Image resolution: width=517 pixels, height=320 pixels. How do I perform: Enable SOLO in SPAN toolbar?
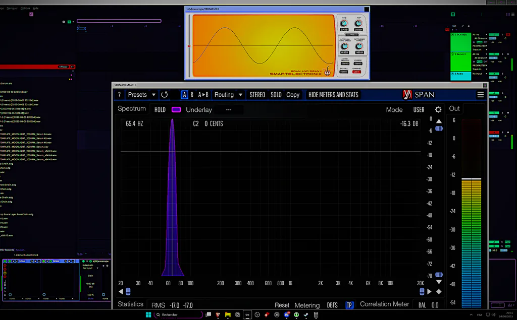pyautogui.click(x=276, y=95)
